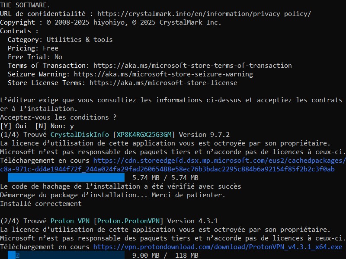This screenshot has height=259, width=346.
Task: Click the "Installé correctement" status line
Action: tap(41, 204)
